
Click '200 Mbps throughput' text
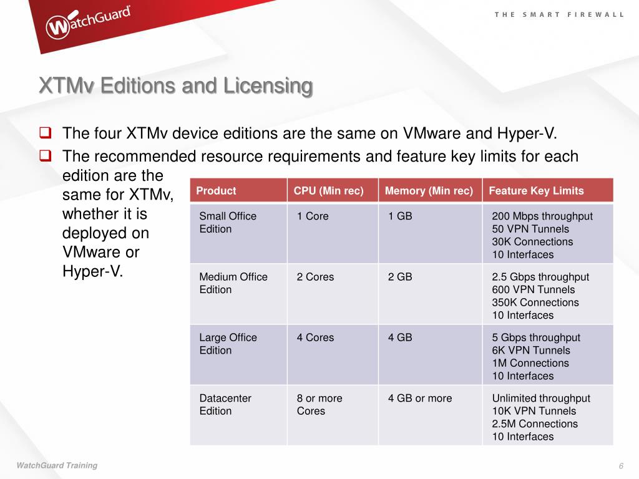(542, 216)
